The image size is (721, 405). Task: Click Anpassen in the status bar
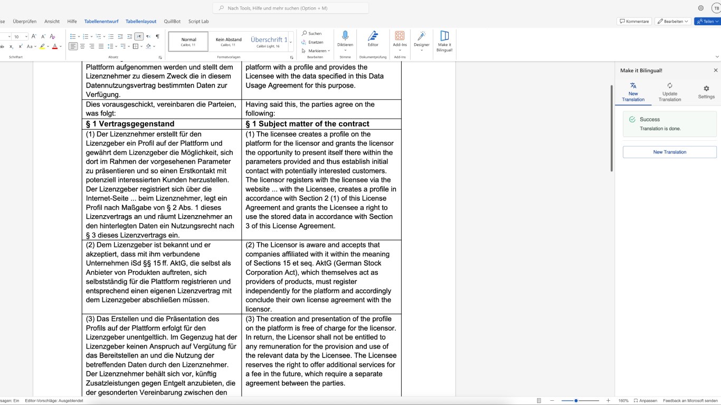pyautogui.click(x=646, y=401)
